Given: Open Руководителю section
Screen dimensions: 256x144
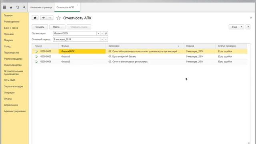Looking at the screenshot, I should click(x=12, y=22).
